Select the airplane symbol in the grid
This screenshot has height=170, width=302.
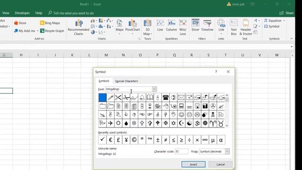tap(110, 123)
